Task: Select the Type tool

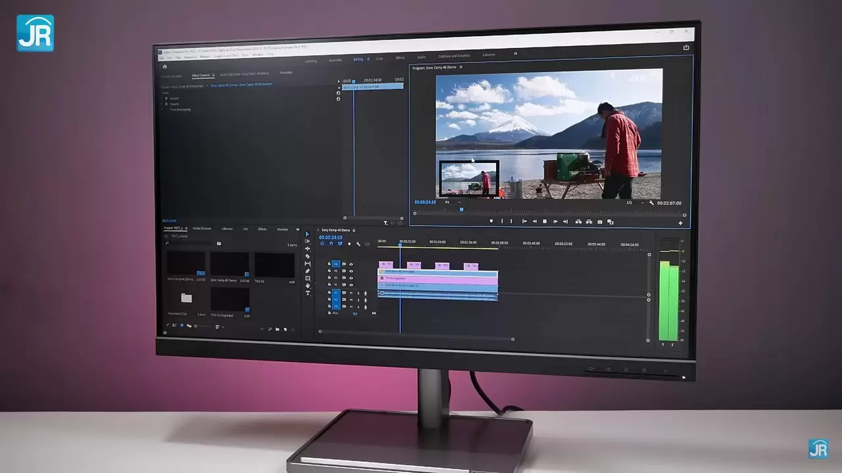Action: coord(307,293)
